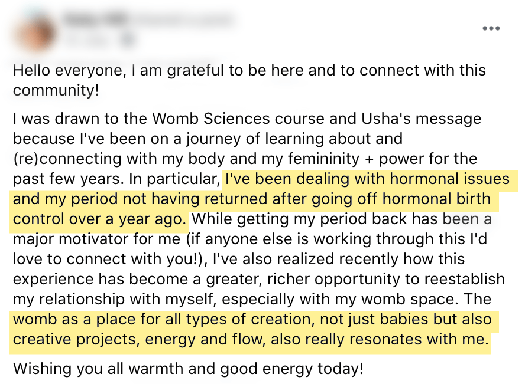Click the phrase "control over a year ago."
This screenshot has width=525, height=384.
(x=99, y=219)
